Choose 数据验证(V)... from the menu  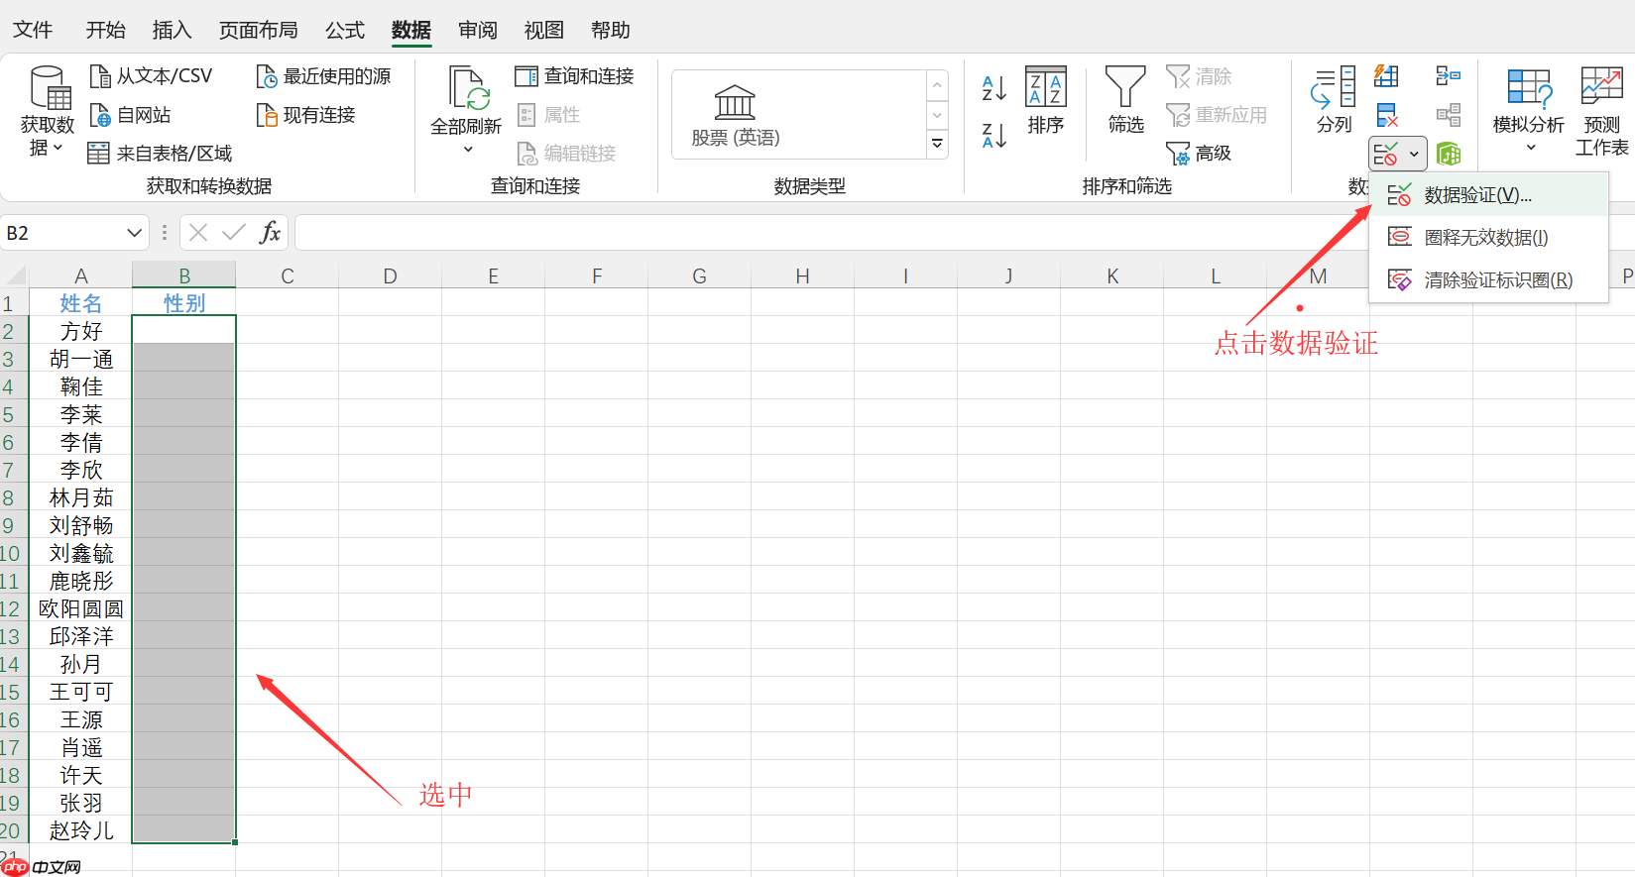(1488, 195)
